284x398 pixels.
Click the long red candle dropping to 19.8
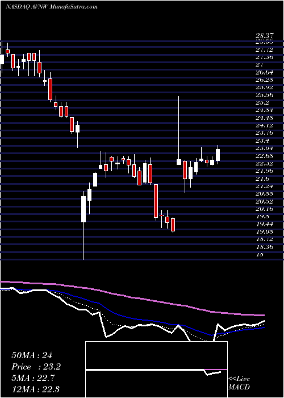pyautogui.click(x=156, y=202)
